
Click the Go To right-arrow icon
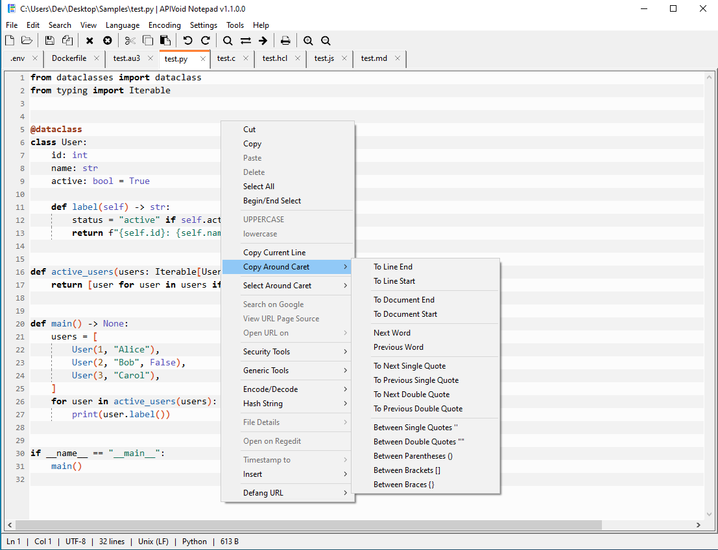point(263,41)
